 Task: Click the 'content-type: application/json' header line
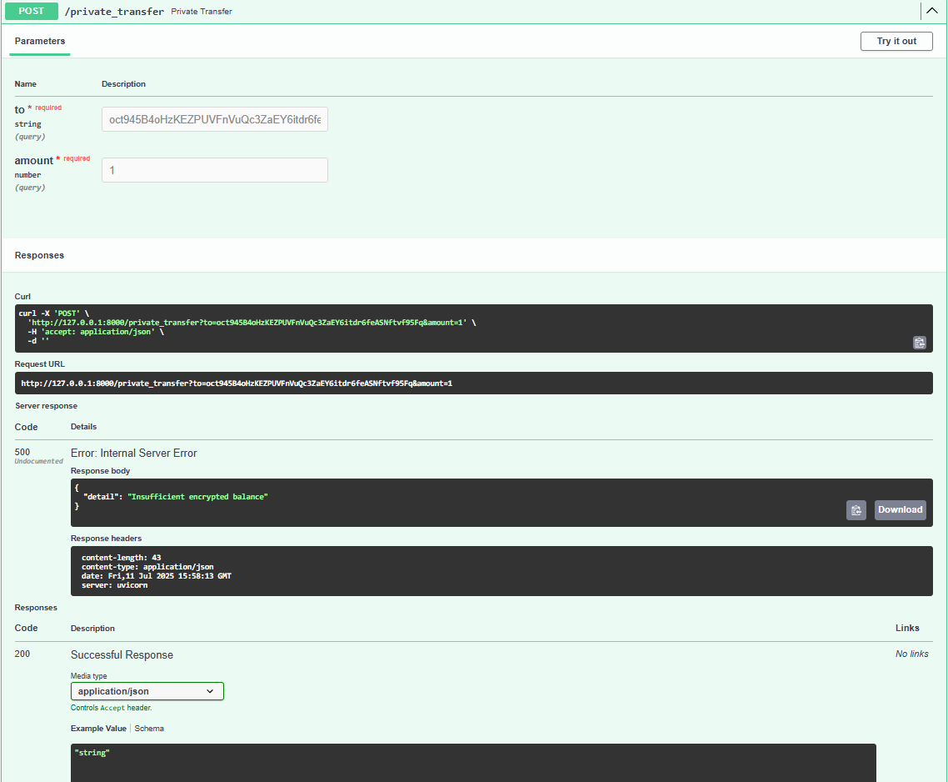click(147, 567)
